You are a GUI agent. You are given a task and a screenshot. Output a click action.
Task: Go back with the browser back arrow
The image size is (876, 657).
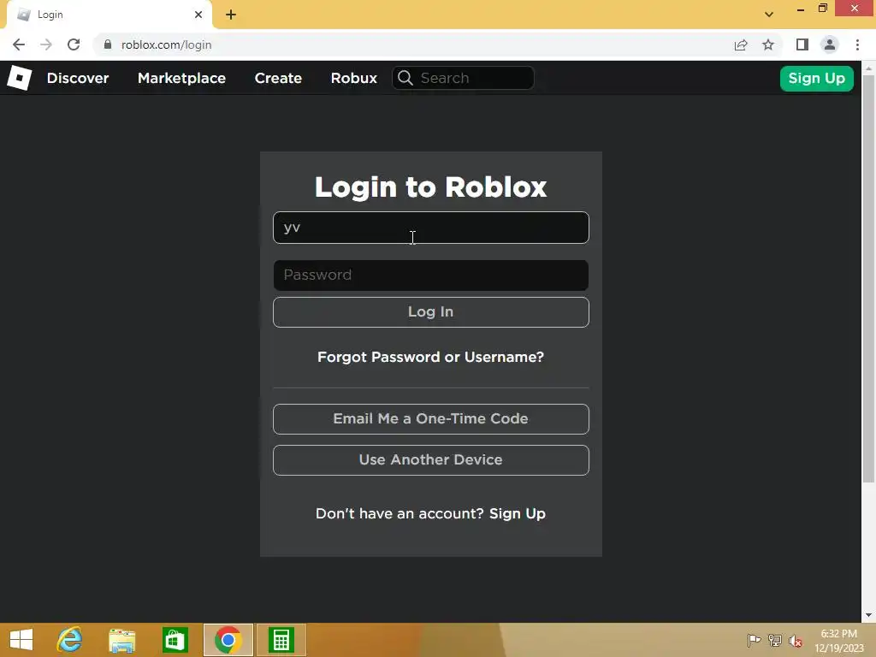coord(19,44)
